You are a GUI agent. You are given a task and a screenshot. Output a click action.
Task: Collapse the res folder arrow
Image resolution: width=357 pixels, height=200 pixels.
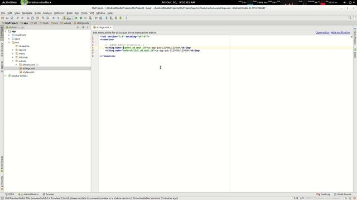click(x=9, y=42)
